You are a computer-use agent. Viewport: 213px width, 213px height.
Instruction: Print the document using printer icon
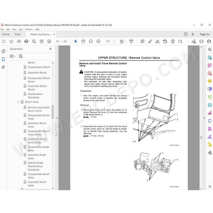26,41
